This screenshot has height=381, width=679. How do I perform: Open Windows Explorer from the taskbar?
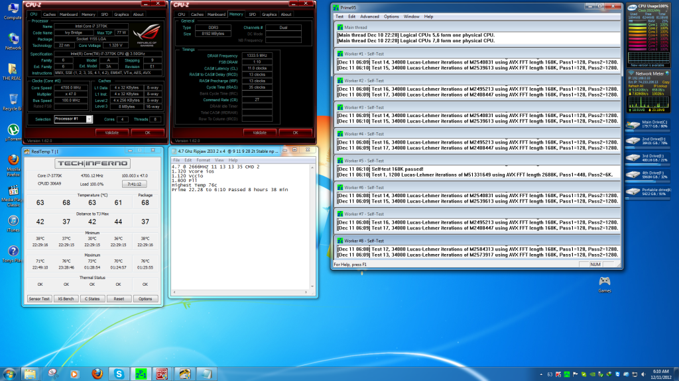[30, 374]
